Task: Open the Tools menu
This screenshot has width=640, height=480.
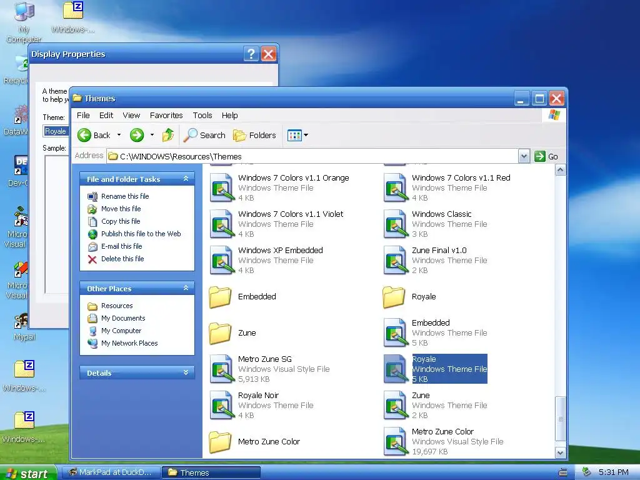Action: coord(202,116)
